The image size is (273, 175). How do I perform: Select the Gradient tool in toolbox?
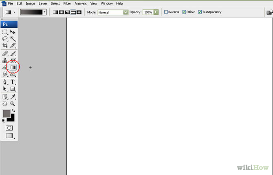point(13,67)
